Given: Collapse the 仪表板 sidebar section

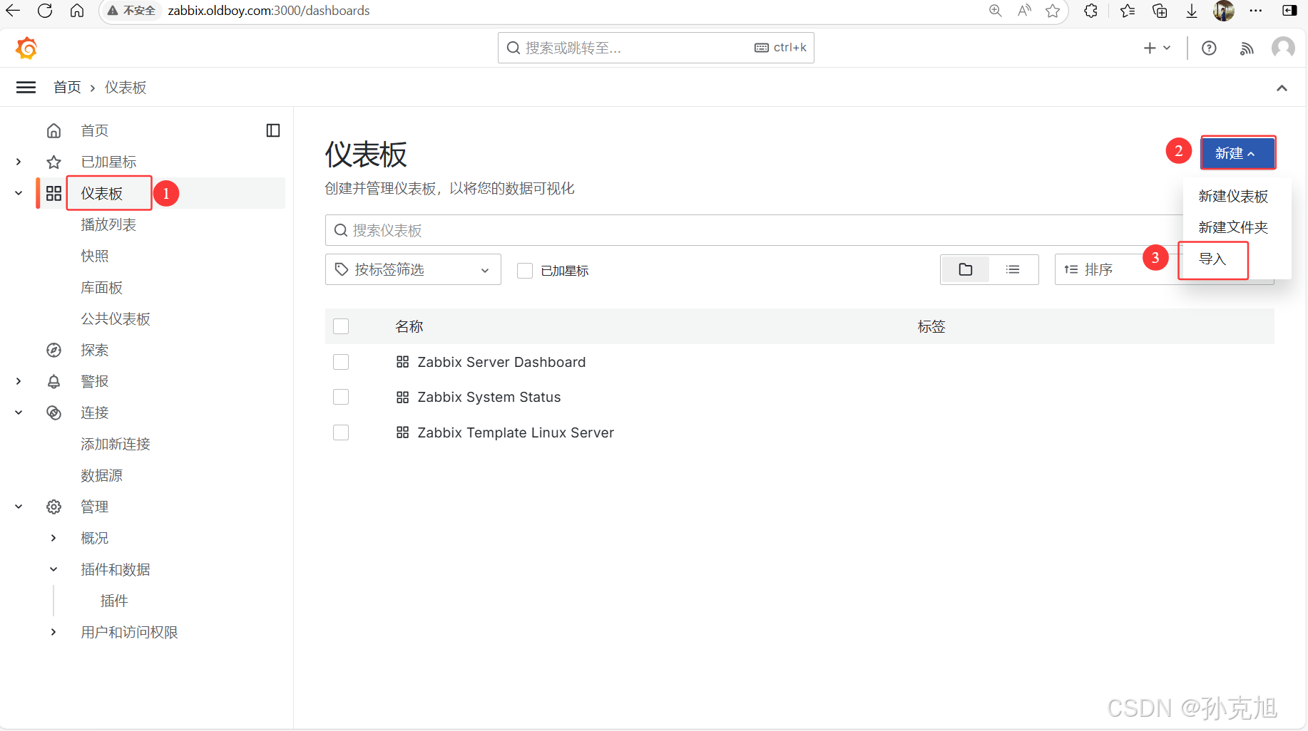Looking at the screenshot, I should click(x=19, y=193).
